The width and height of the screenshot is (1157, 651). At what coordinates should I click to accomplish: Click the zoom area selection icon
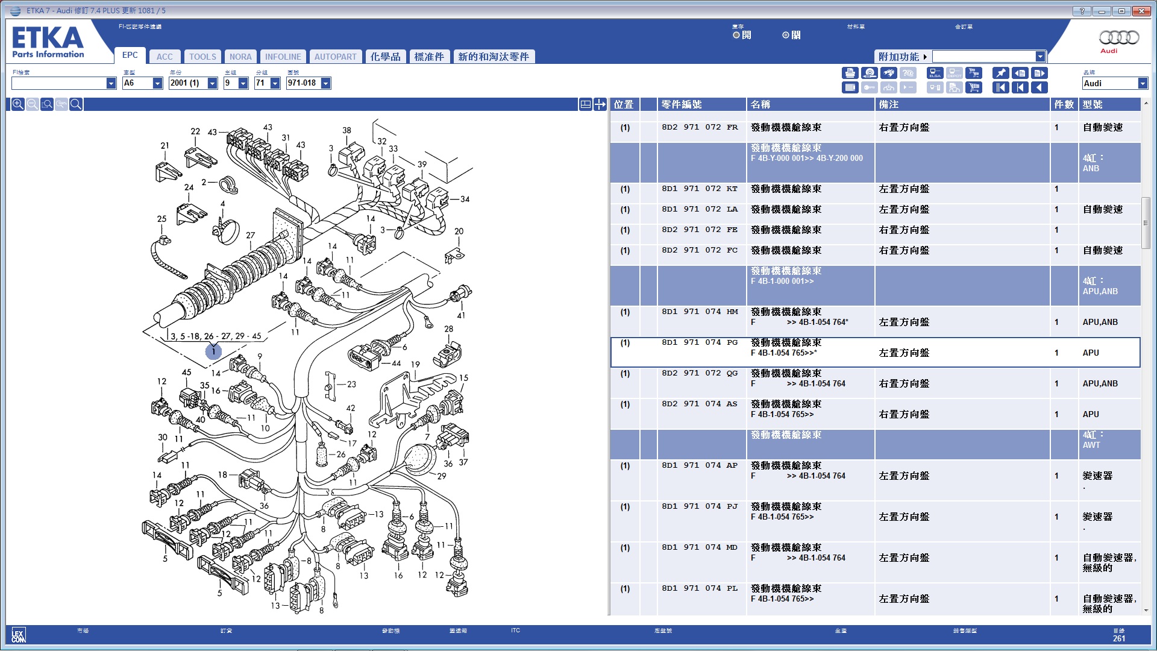tap(47, 104)
